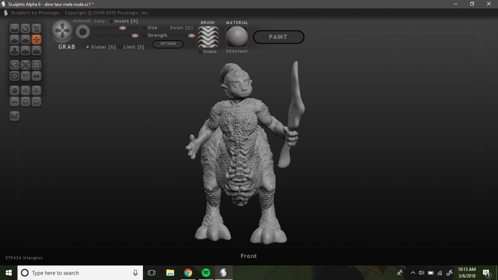The height and width of the screenshot is (280, 498).
Task: Open Spotify from the Windows taskbar
Action: [206, 273]
